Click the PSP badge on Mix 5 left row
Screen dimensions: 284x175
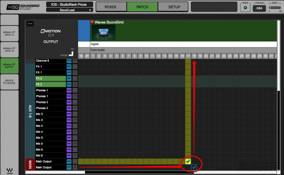[x=69, y=138]
